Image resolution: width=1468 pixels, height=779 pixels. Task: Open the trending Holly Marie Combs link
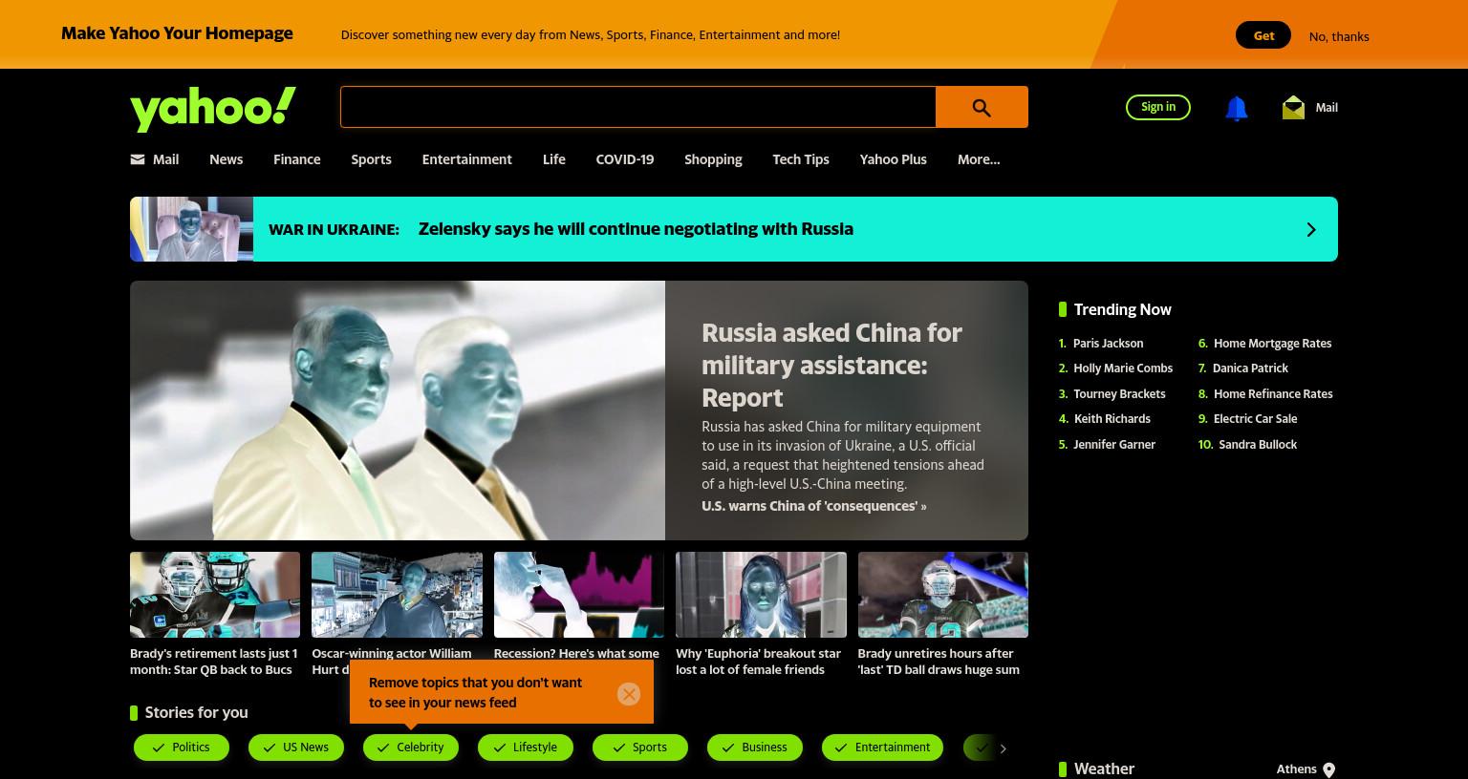(x=1123, y=368)
